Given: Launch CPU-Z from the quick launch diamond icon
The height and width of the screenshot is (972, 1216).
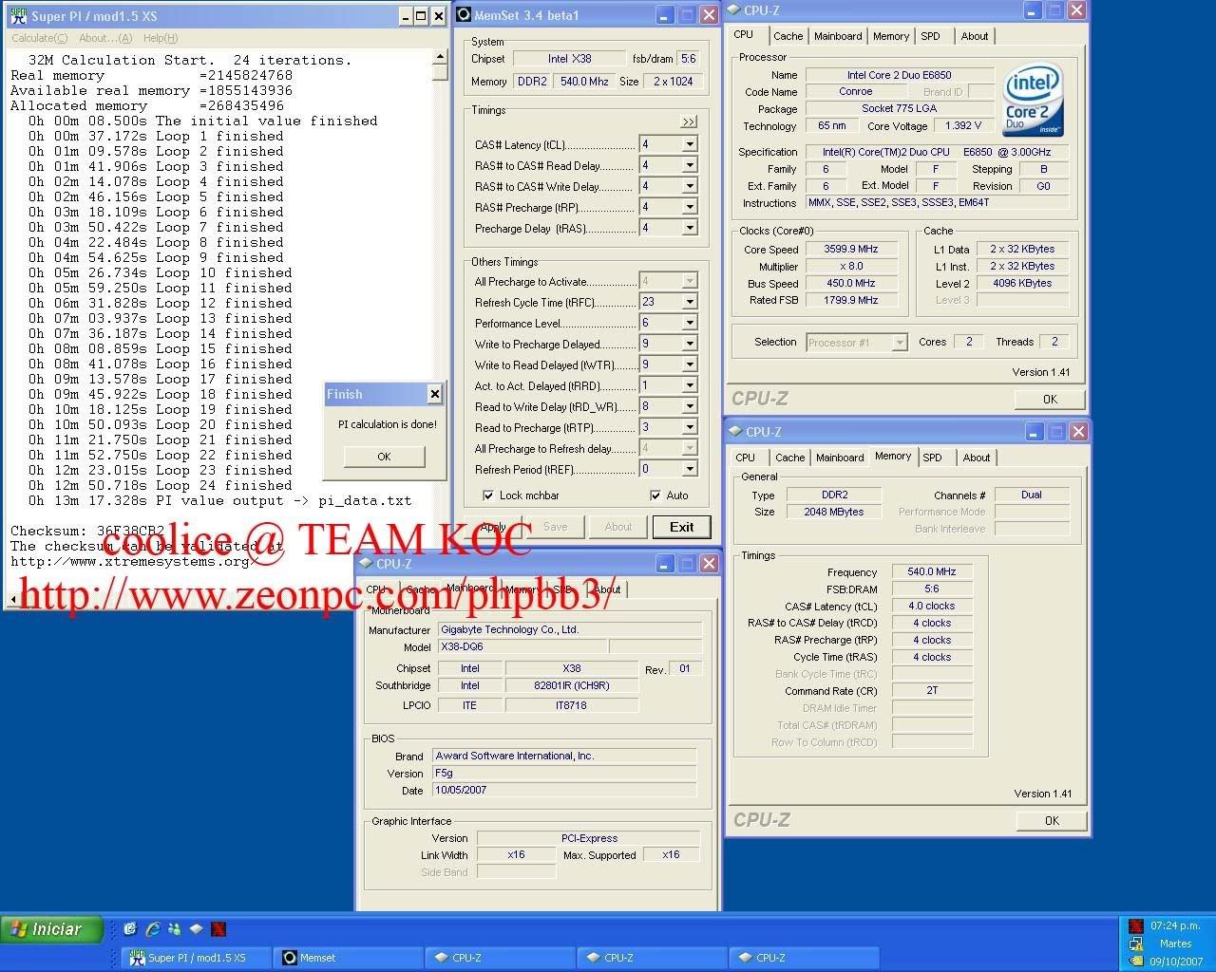Looking at the screenshot, I should coord(196,929).
